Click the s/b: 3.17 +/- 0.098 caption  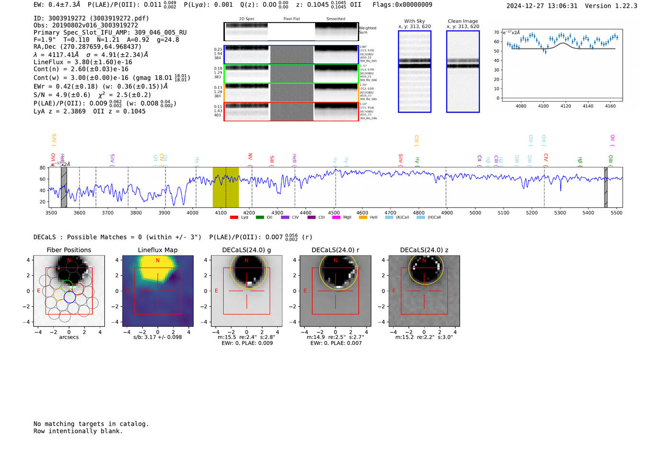[x=158, y=337]
